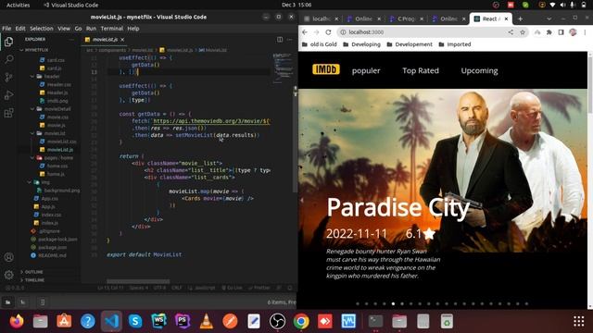Open the 'old is Gold' bookmarks folder
Viewport: 593px width, 333px height.
point(320,44)
